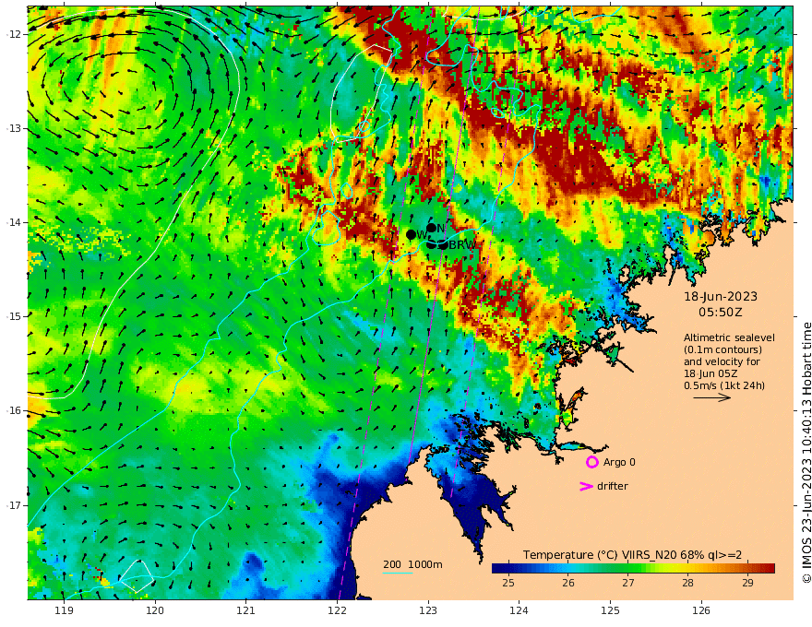Image resolution: width=812 pixels, height=627 pixels.
Task: Click the 28 value on color bar
Action: [x=687, y=583]
